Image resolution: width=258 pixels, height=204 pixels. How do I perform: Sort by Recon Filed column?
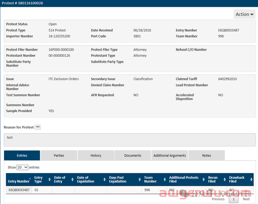216,179
